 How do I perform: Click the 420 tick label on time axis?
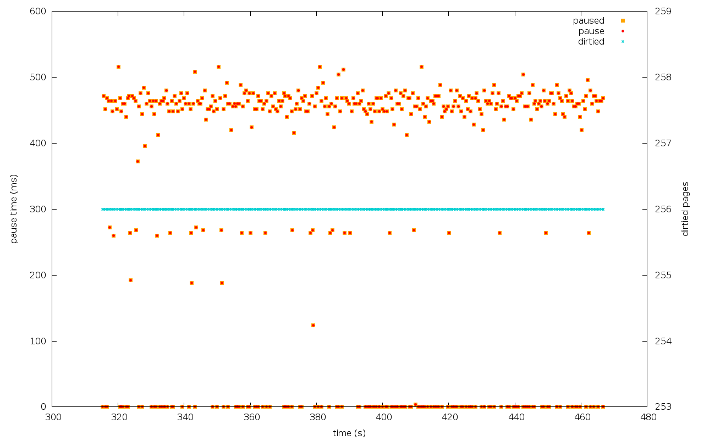[450, 417]
